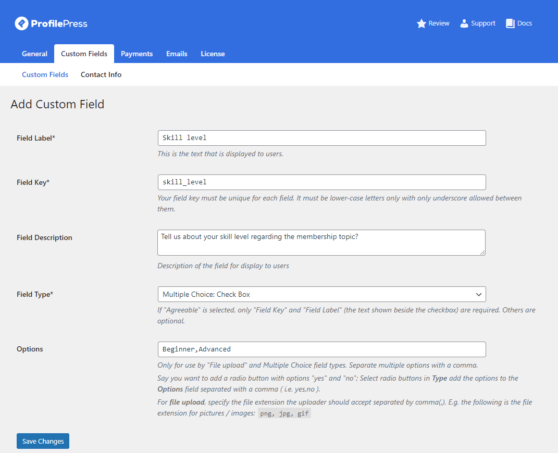This screenshot has width=558, height=453.
Task: Select the License tab
Action: point(213,54)
